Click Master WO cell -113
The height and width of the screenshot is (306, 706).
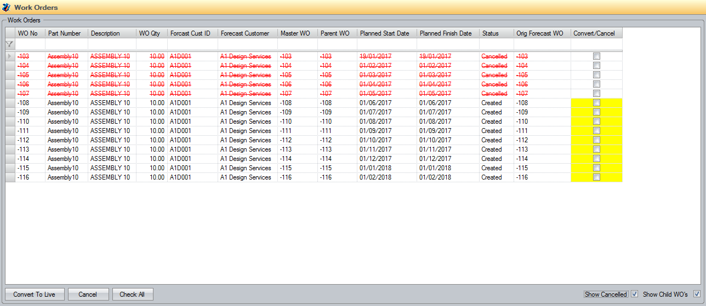[x=298, y=149]
